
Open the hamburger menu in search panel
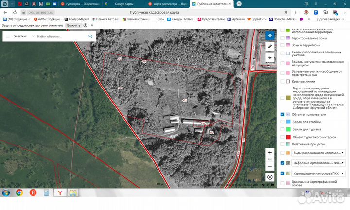(7, 36)
